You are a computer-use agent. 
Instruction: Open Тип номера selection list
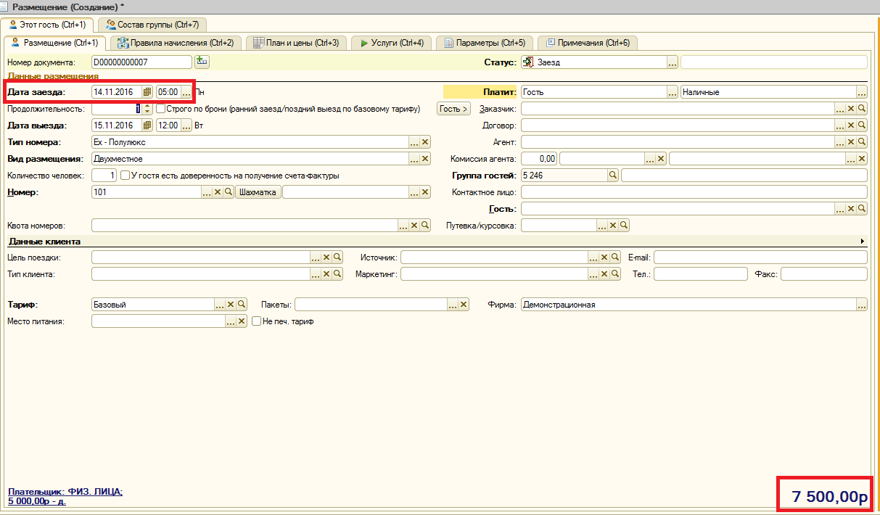point(415,142)
